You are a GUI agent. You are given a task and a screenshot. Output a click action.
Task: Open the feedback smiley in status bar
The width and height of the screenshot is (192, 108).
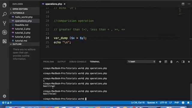183,103
